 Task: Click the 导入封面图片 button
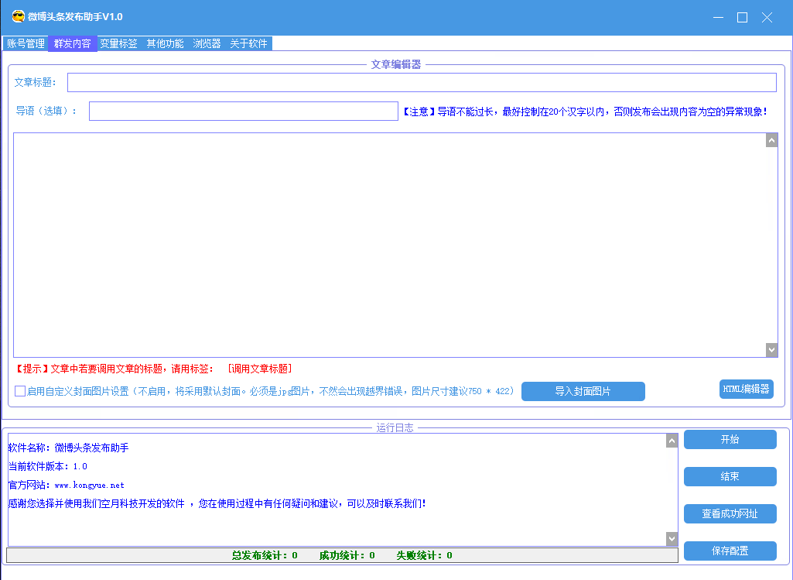point(583,391)
